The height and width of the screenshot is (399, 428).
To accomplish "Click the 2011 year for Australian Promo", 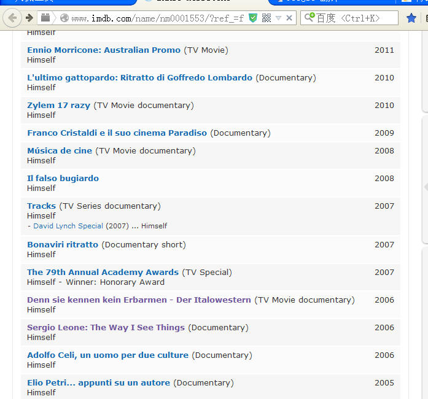I will (384, 50).
